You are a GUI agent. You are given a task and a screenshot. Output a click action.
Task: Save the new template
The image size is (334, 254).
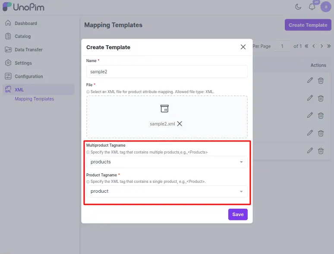[x=238, y=214]
